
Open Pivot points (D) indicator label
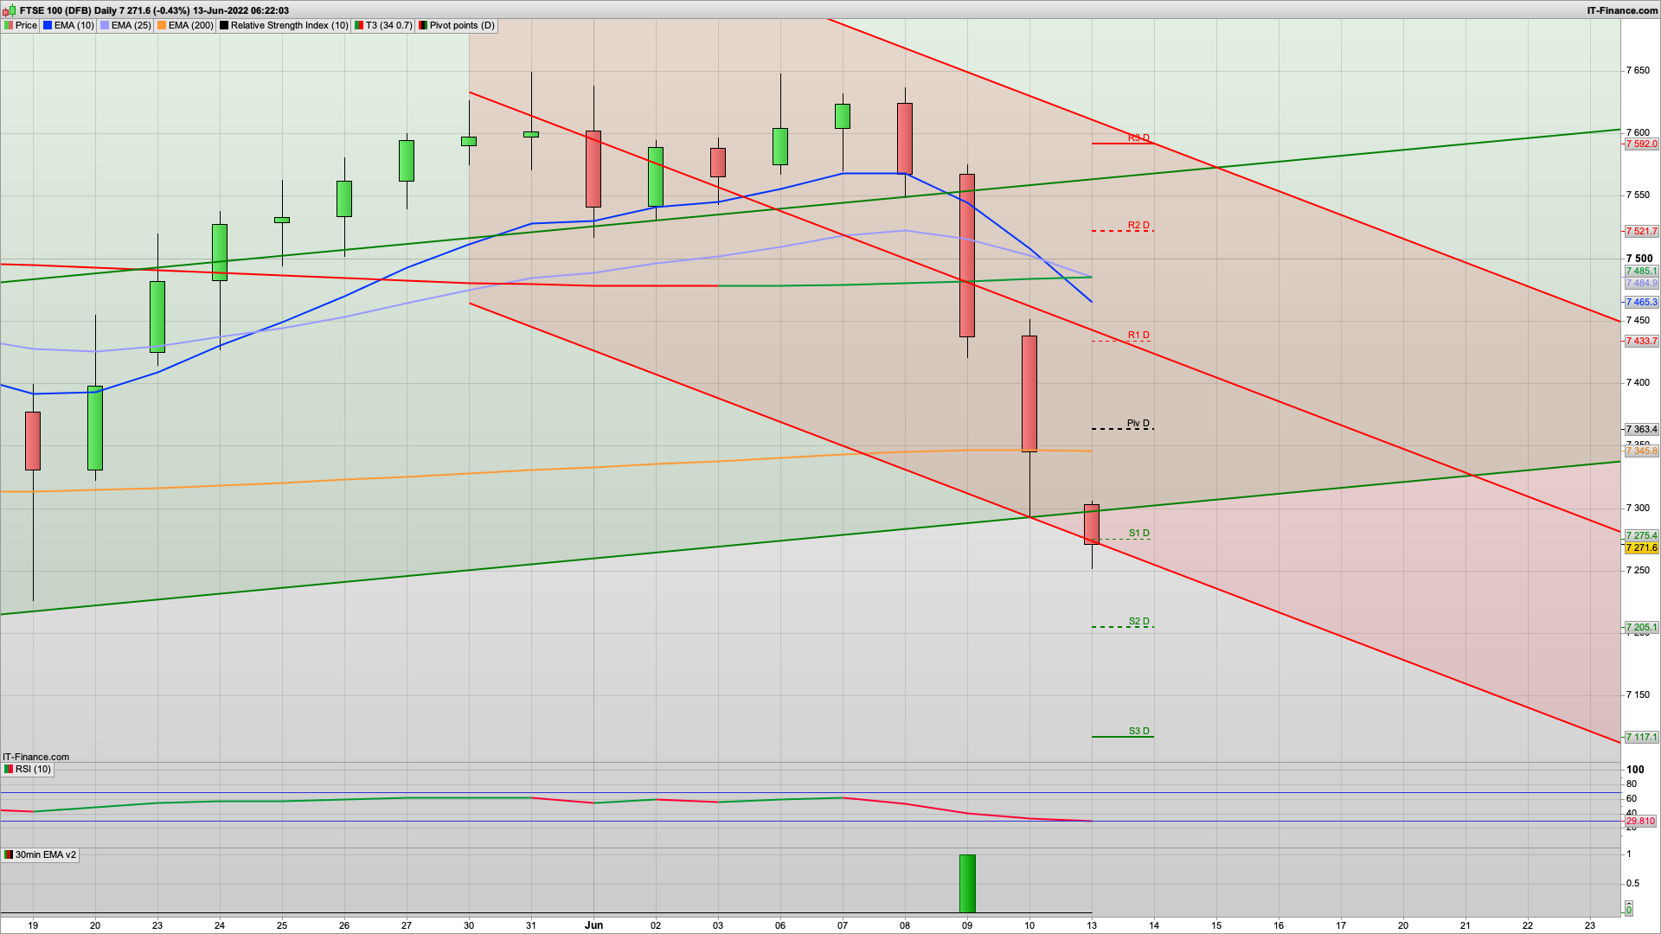pyautogui.click(x=462, y=25)
